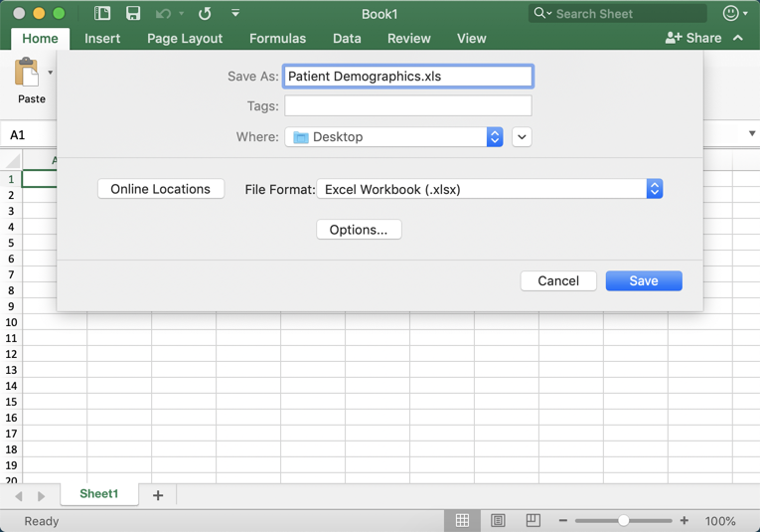This screenshot has width=760, height=532.
Task: Select the Sheet1 tab
Action: tap(99, 494)
